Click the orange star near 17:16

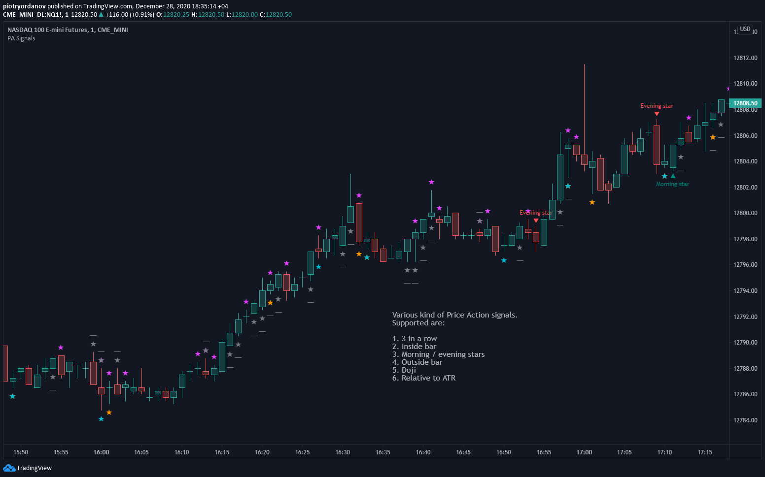(713, 137)
